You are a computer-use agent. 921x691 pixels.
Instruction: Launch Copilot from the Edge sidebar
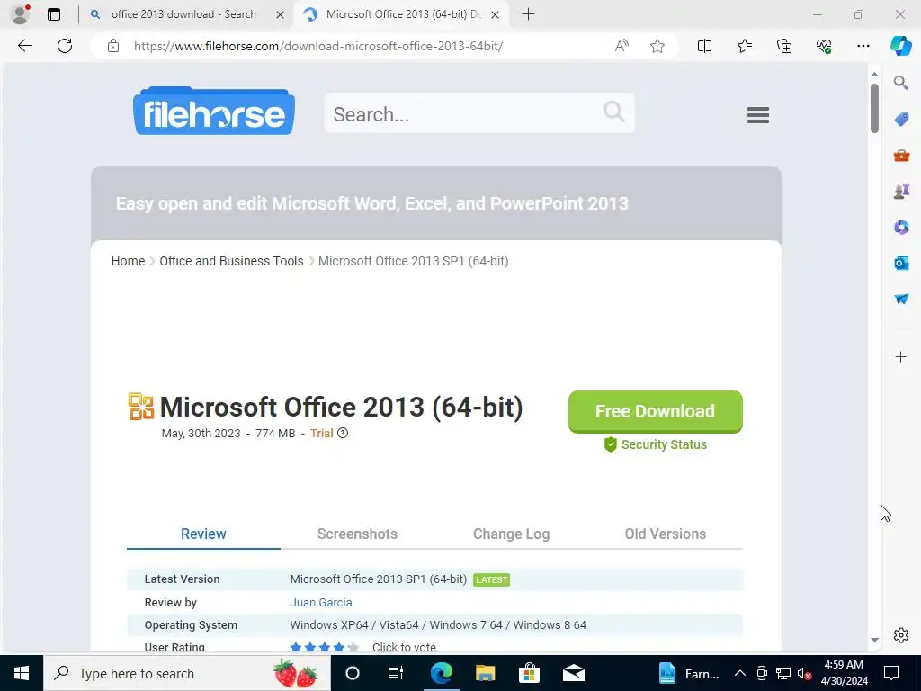point(900,46)
